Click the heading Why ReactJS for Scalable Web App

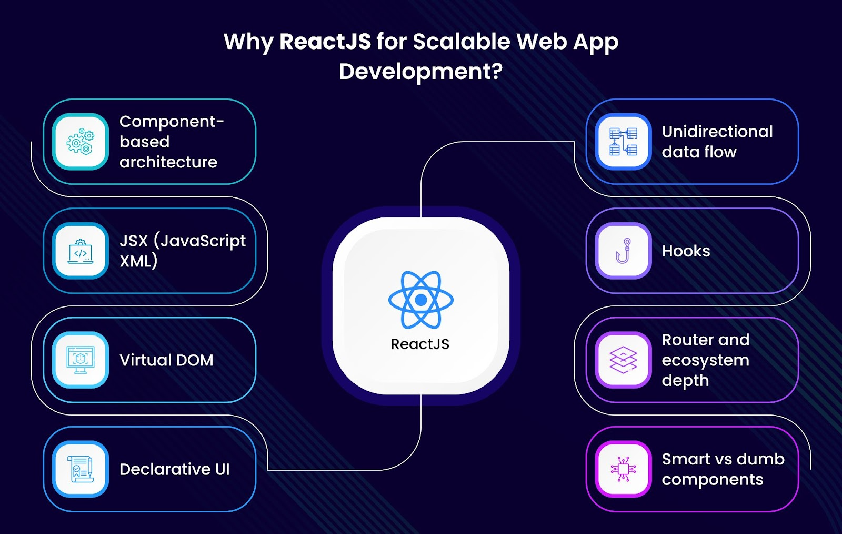pyautogui.click(x=421, y=42)
